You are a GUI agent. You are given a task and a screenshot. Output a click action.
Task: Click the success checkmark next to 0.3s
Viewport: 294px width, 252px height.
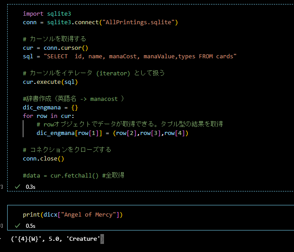click(x=17, y=187)
